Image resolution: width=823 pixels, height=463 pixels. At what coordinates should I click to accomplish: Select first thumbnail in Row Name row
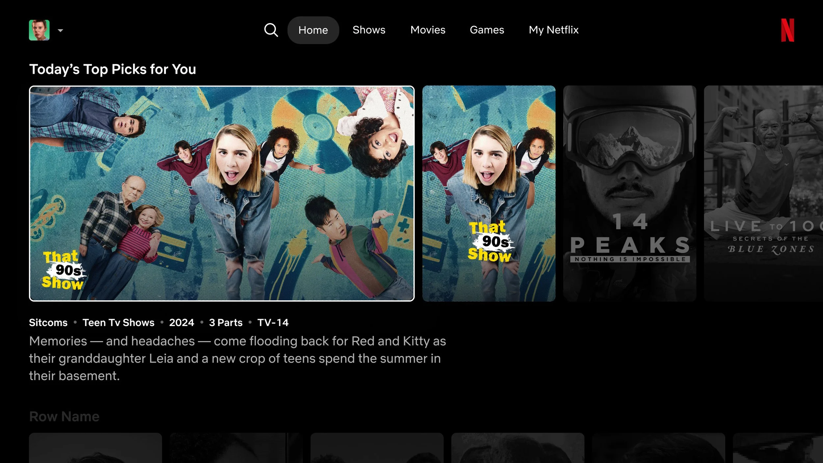pos(95,448)
